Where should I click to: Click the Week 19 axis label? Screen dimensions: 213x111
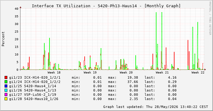point(90,73)
